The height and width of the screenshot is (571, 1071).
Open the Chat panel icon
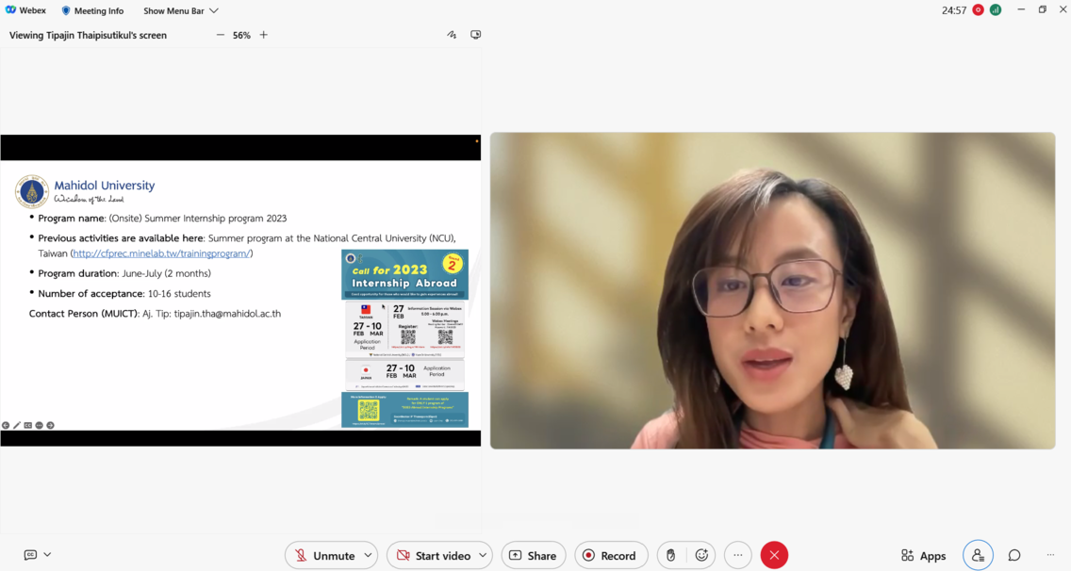coord(1014,555)
